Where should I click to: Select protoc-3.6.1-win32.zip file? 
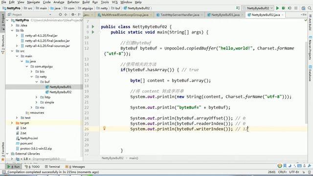point(36,149)
